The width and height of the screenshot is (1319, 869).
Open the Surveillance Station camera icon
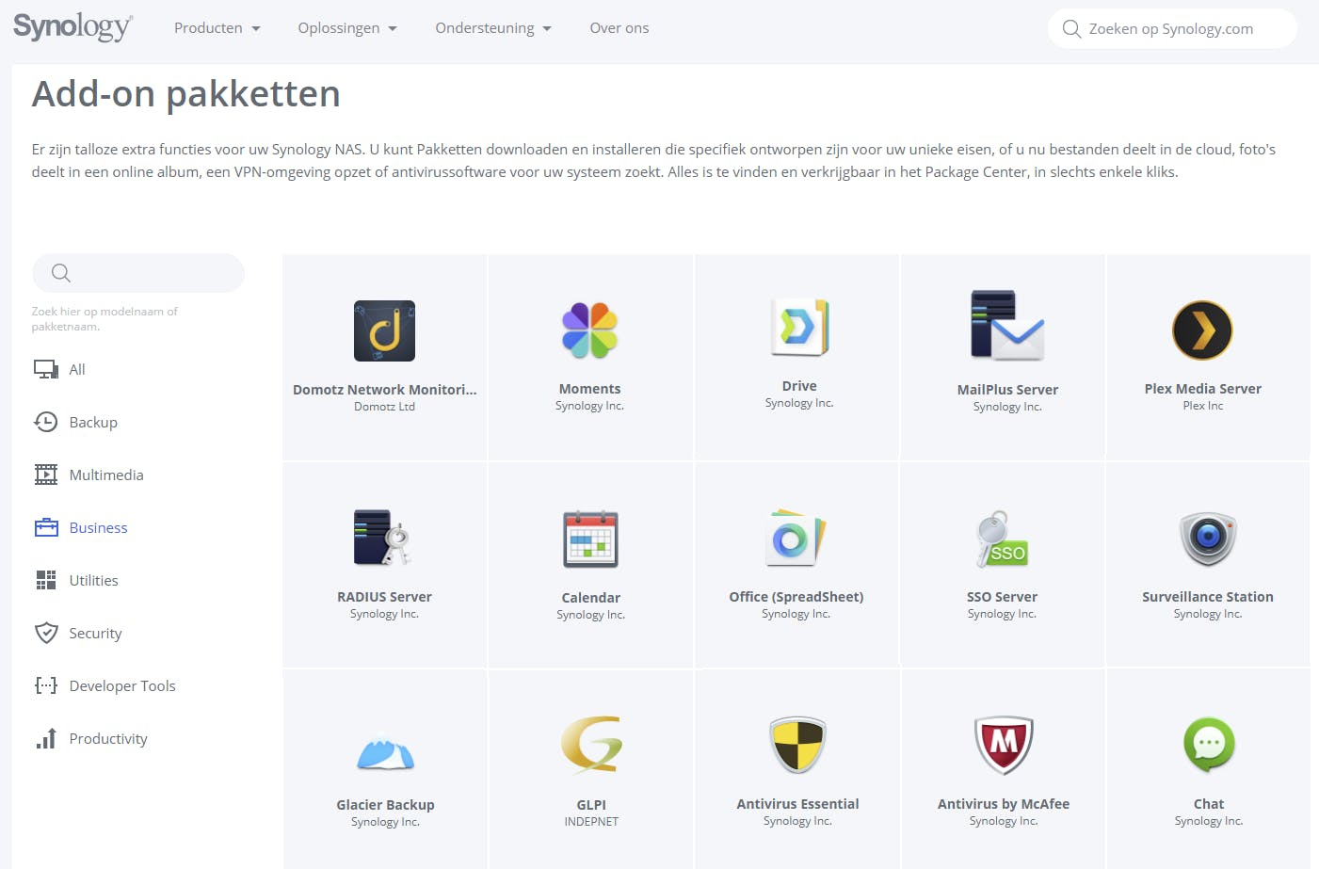click(x=1208, y=539)
